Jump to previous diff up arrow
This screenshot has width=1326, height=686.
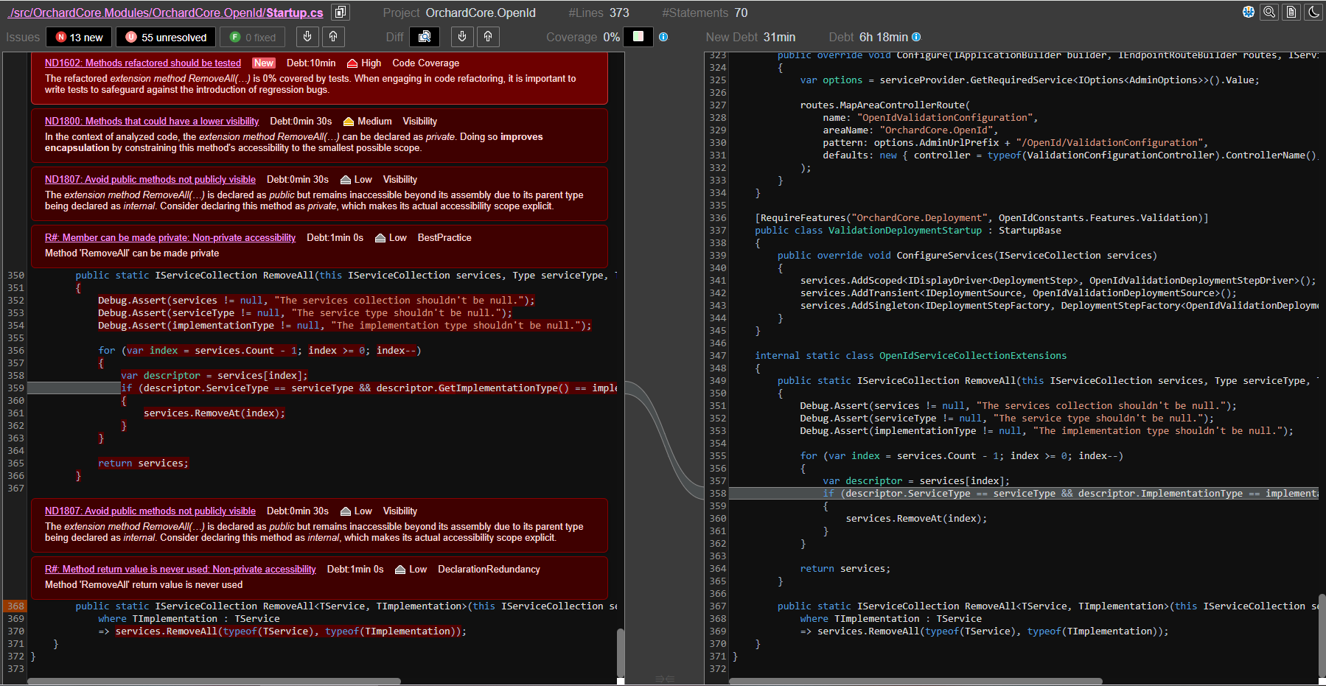[x=488, y=36]
